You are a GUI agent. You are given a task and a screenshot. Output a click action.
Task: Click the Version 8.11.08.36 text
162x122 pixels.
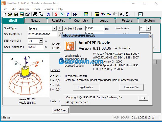click(x=95, y=48)
